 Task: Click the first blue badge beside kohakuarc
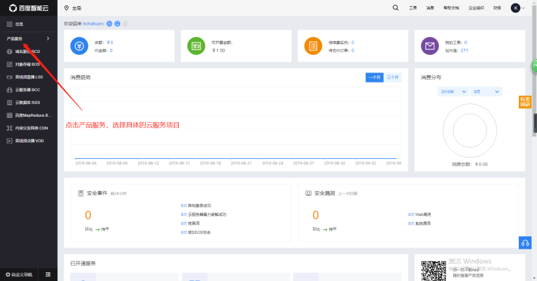pyautogui.click(x=110, y=23)
